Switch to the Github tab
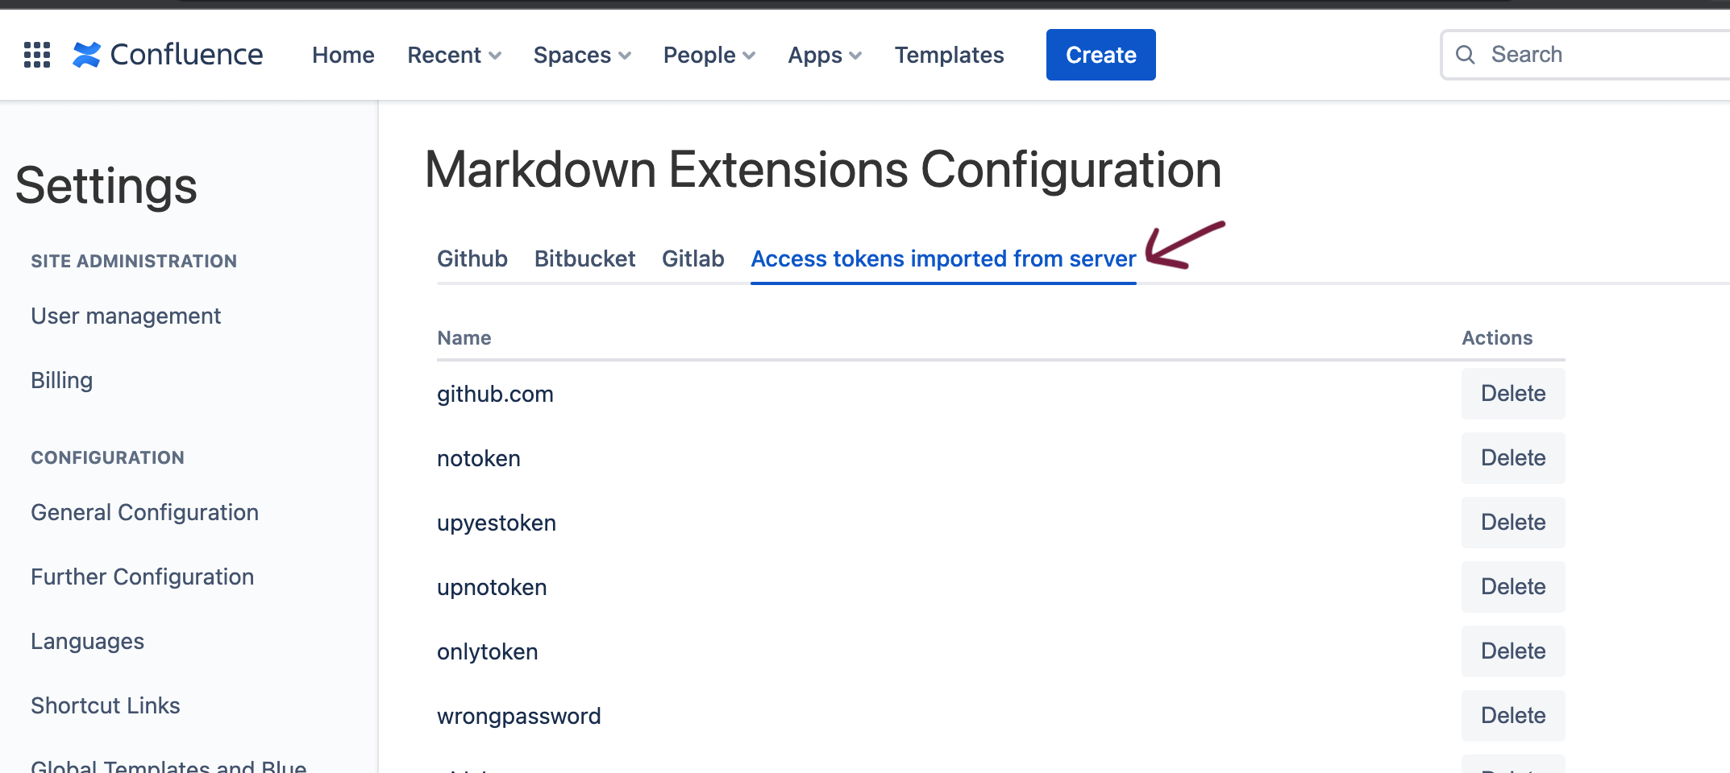This screenshot has height=773, width=1730. [x=472, y=258]
